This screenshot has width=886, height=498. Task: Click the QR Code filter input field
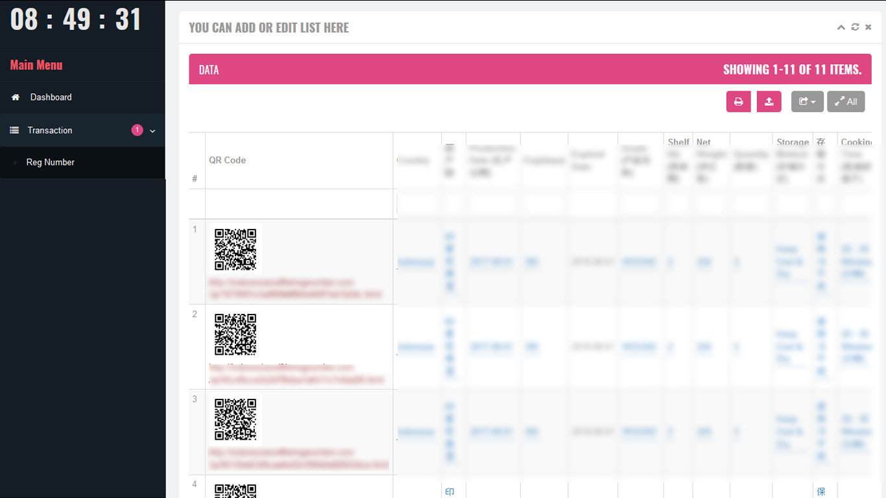pos(299,204)
